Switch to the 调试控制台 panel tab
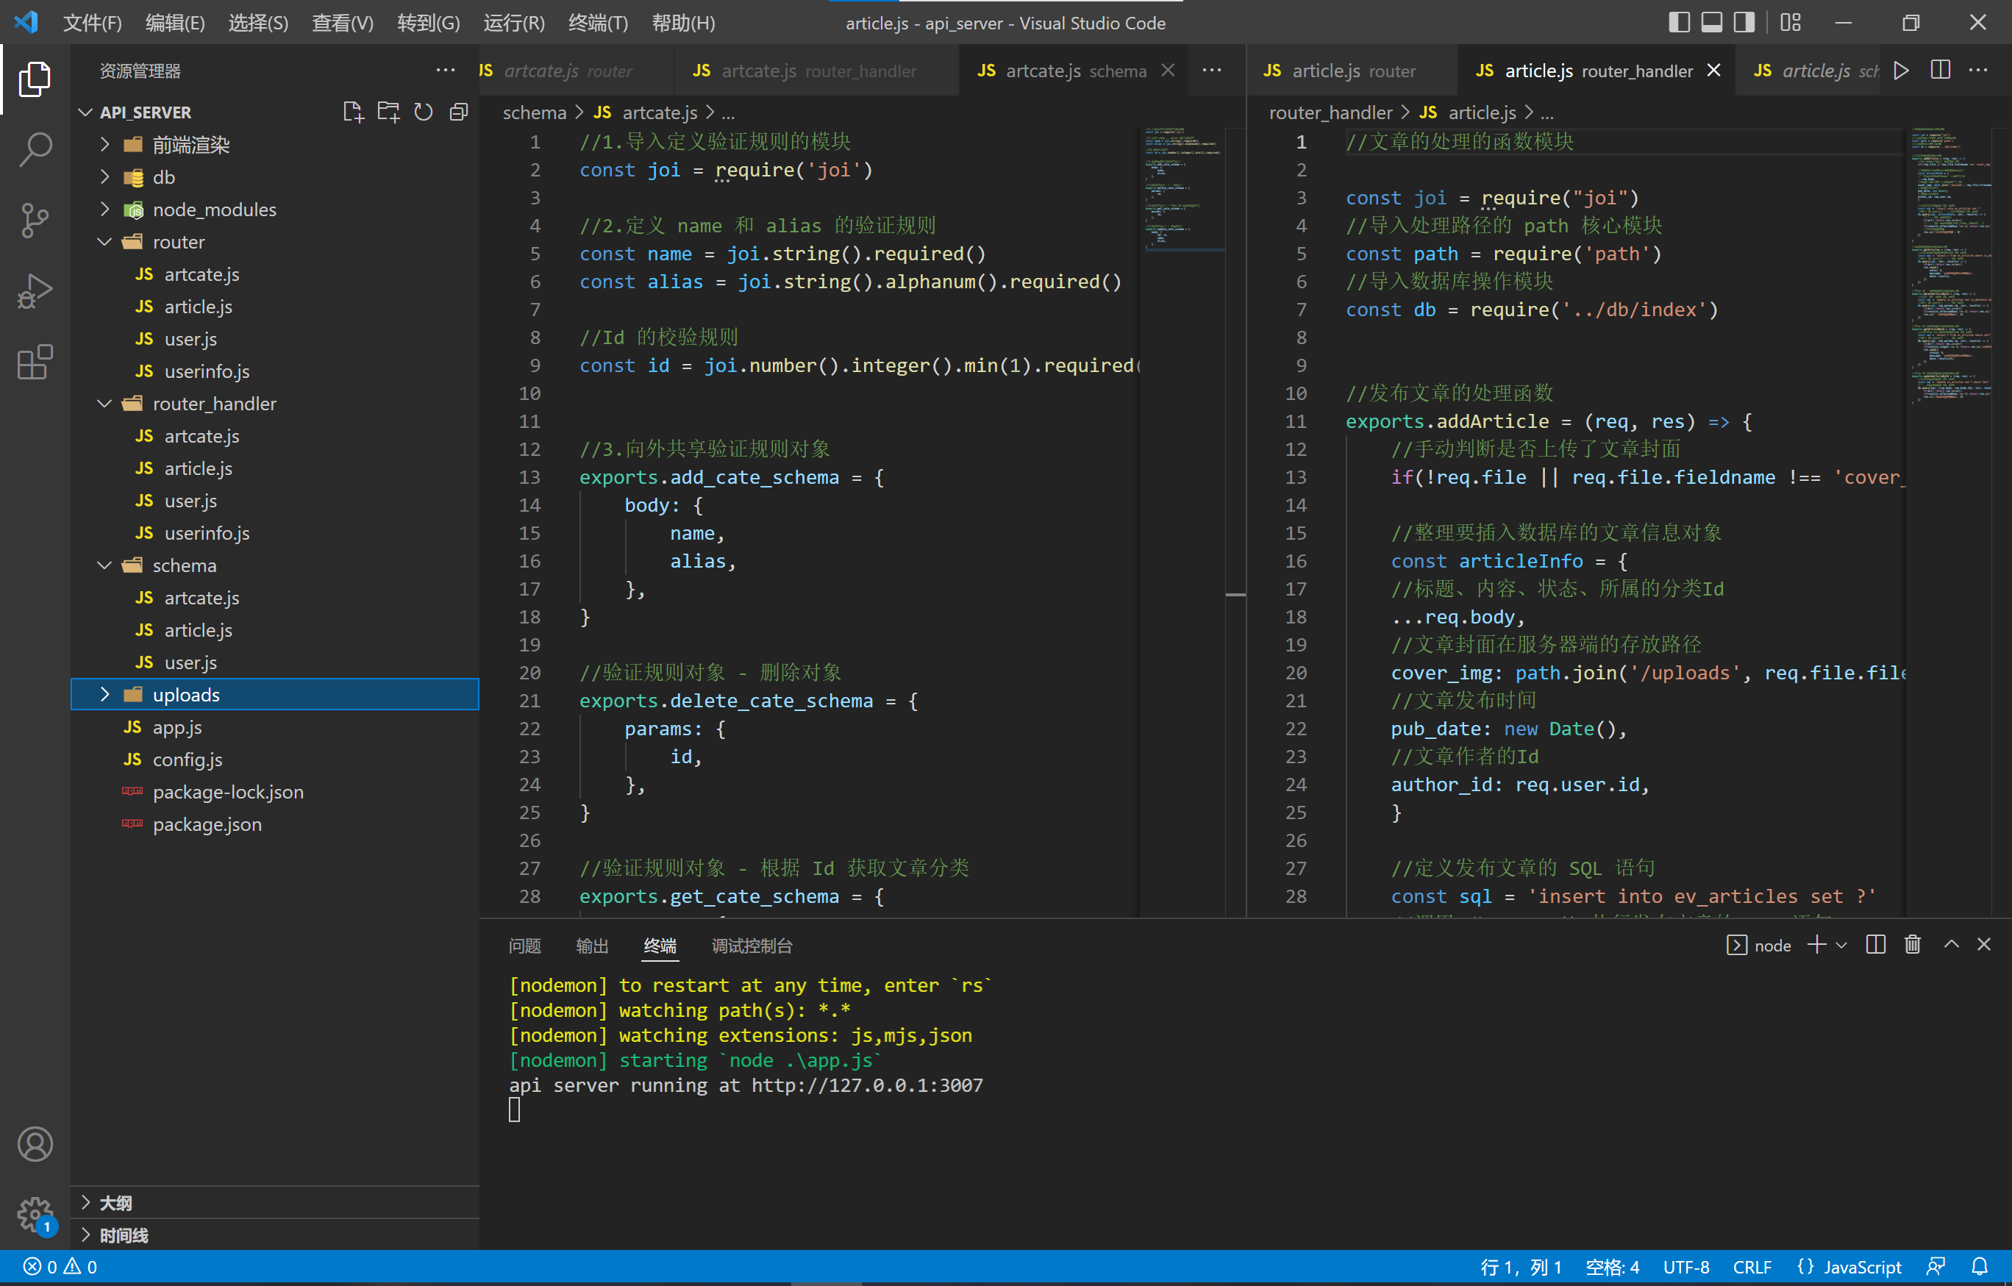Screen dimensions: 2012x1286 [x=751, y=945]
